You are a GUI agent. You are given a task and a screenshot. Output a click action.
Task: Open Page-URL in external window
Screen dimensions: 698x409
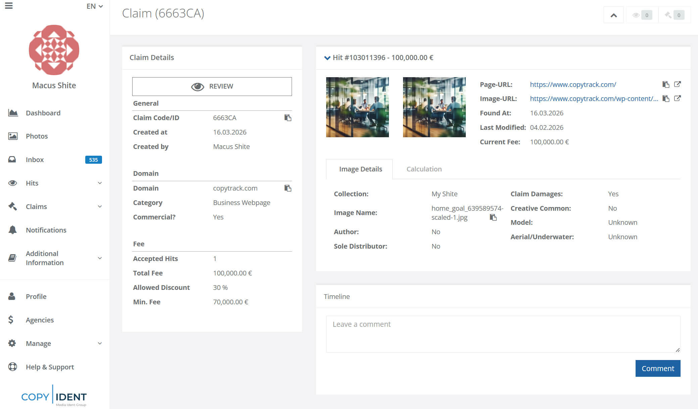(677, 84)
